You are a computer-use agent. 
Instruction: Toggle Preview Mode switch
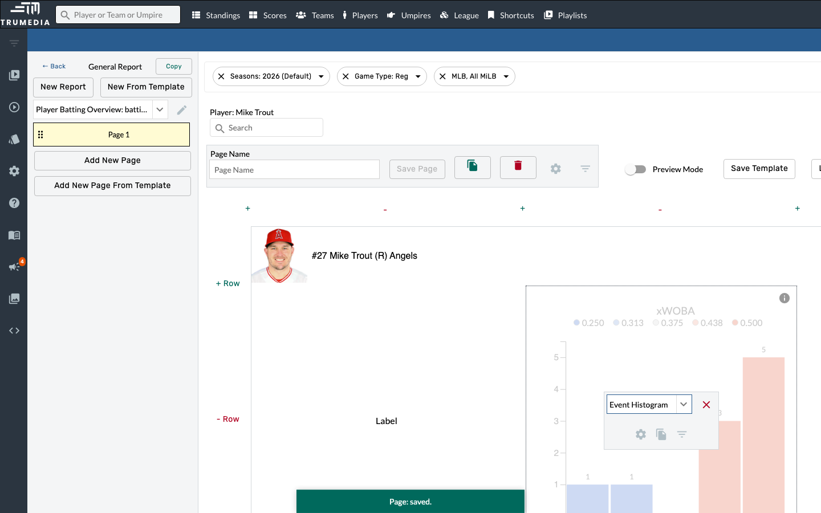[x=636, y=169]
